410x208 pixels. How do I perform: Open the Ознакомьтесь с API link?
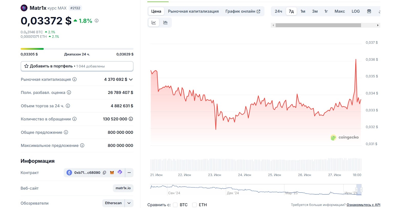[363, 205]
